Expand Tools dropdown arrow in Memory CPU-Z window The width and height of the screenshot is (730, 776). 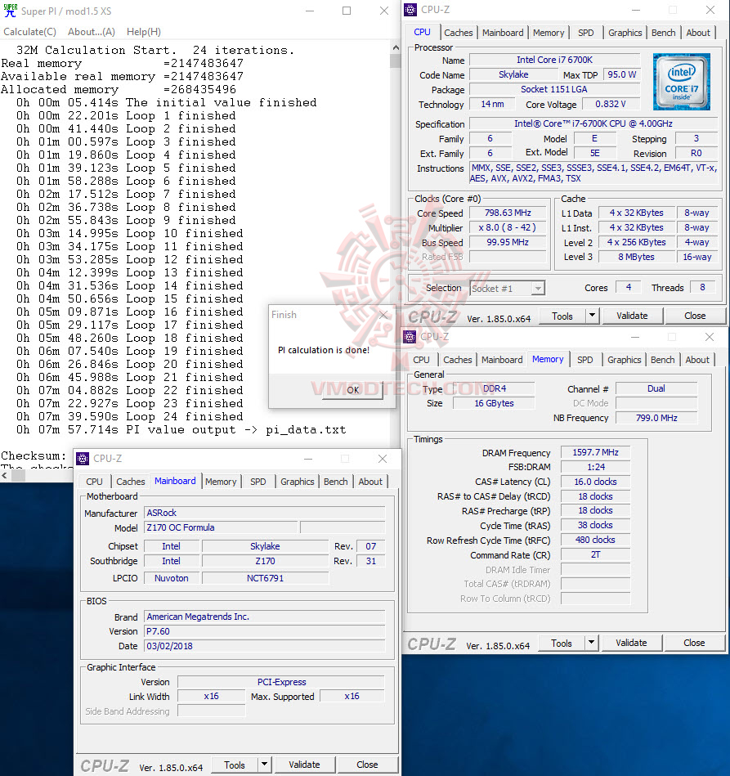[591, 643]
